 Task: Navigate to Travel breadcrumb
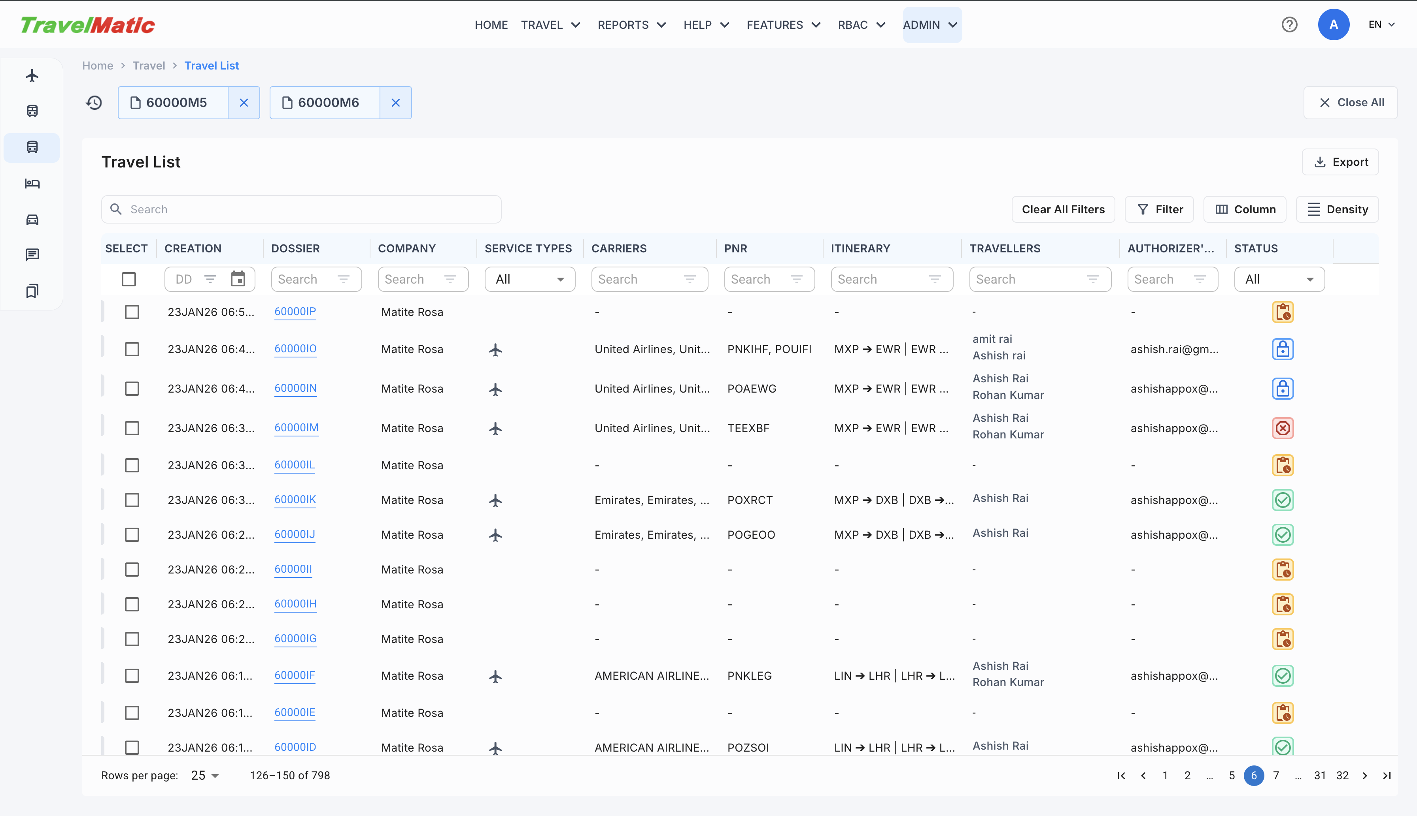coord(149,66)
